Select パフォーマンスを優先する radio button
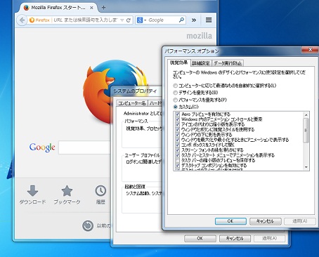Screen dimensions: 319x257 coord(175,100)
